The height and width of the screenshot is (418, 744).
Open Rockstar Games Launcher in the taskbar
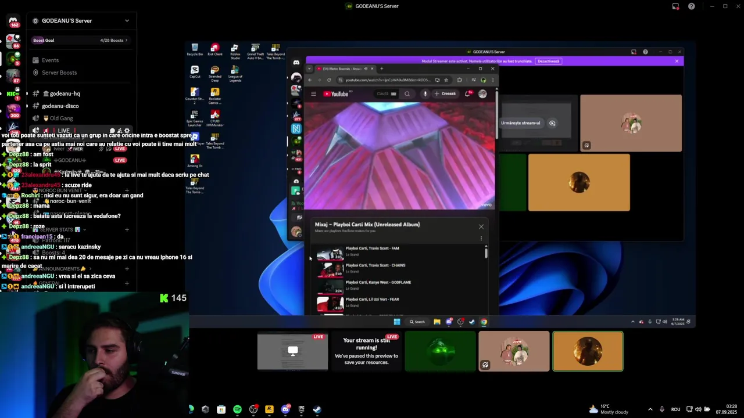(x=269, y=410)
